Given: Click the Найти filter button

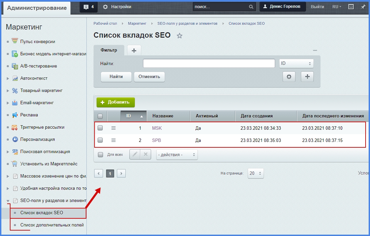Looking at the screenshot, I should tap(116, 77).
